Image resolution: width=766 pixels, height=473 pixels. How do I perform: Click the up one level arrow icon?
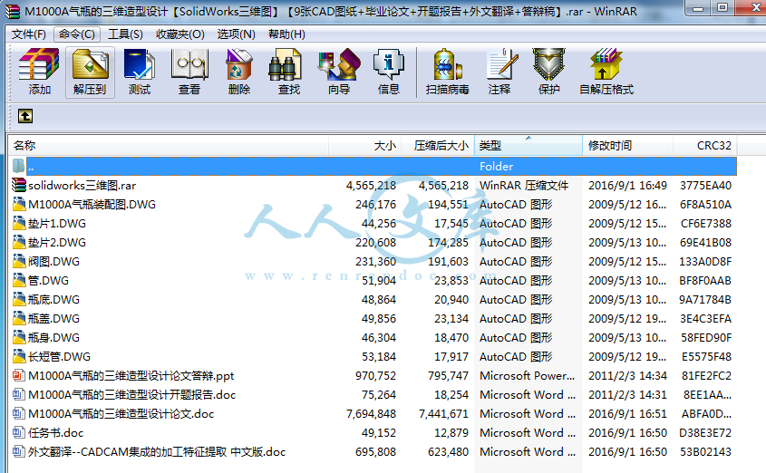pyautogui.click(x=25, y=116)
